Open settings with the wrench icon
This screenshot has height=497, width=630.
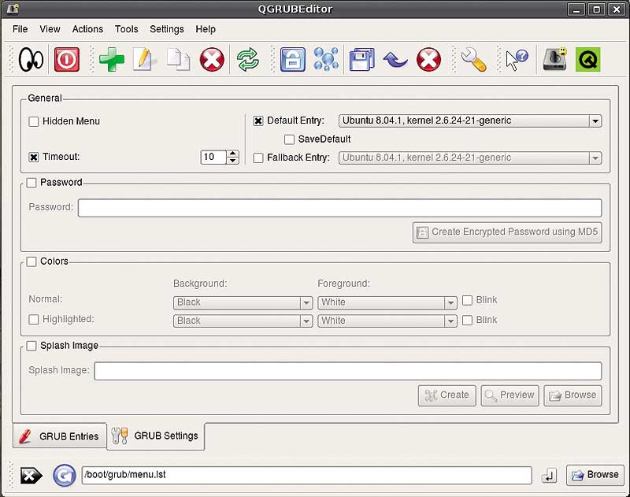click(474, 60)
